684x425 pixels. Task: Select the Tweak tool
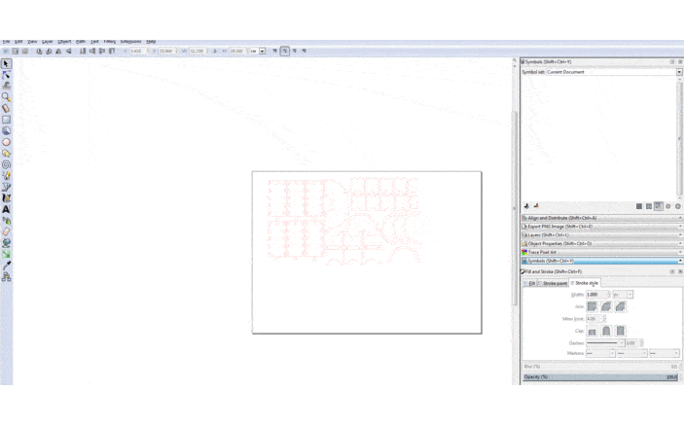[x=6, y=86]
